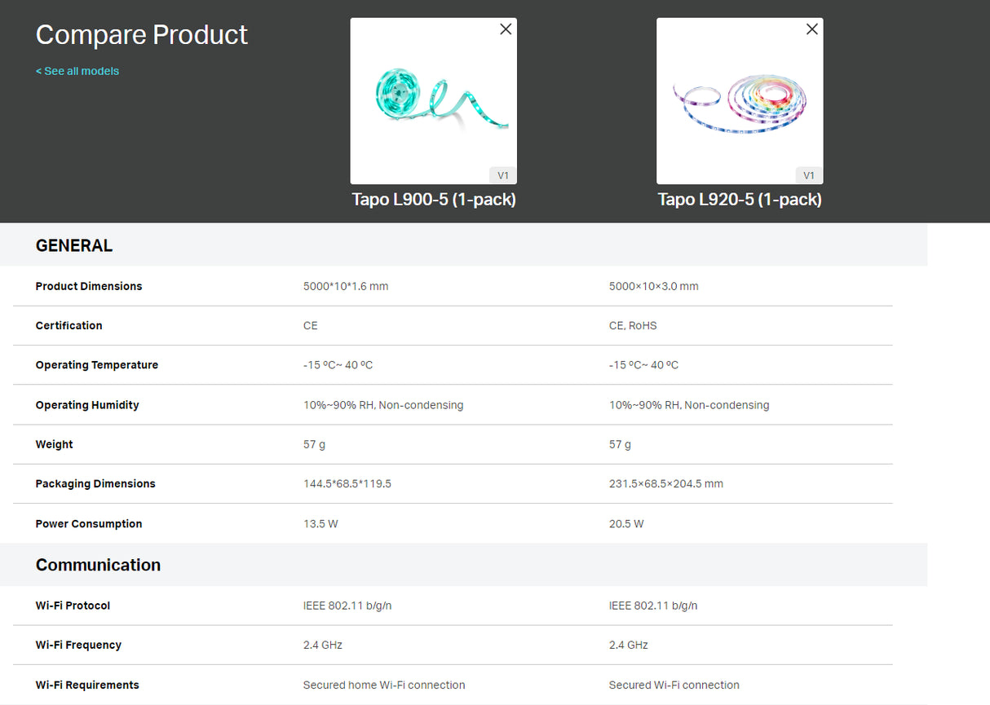
Task: Select the Certification row label
Action: pyautogui.click(x=69, y=325)
